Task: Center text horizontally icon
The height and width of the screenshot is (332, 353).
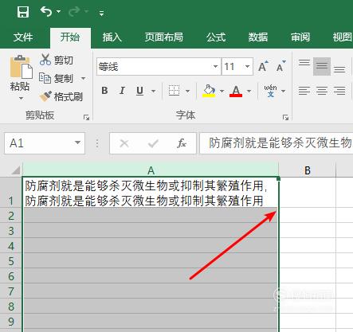Action: pyautogui.click(x=322, y=91)
